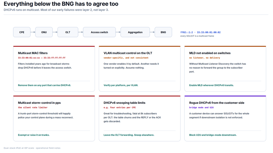Image resolution: width=273 pixels, height=153 pixels.
Task: Click the OLT node in the chain
Action: [68, 32]
